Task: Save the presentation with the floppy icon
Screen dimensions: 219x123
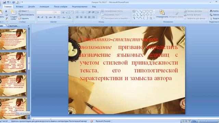Action: click(4, 2)
